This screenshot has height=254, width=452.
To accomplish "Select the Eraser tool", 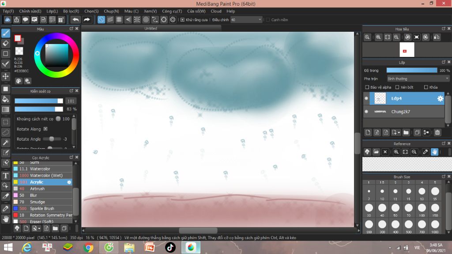I will 5,44.
